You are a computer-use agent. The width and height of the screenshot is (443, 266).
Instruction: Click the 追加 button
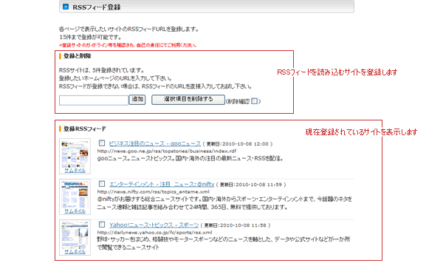click(x=137, y=100)
